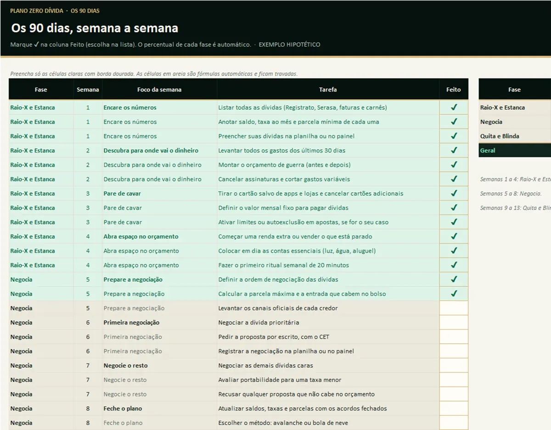The width and height of the screenshot is (551, 430).
Task: Click the title 'Os 90 dias, semana a semana'
Action: [x=95, y=28]
